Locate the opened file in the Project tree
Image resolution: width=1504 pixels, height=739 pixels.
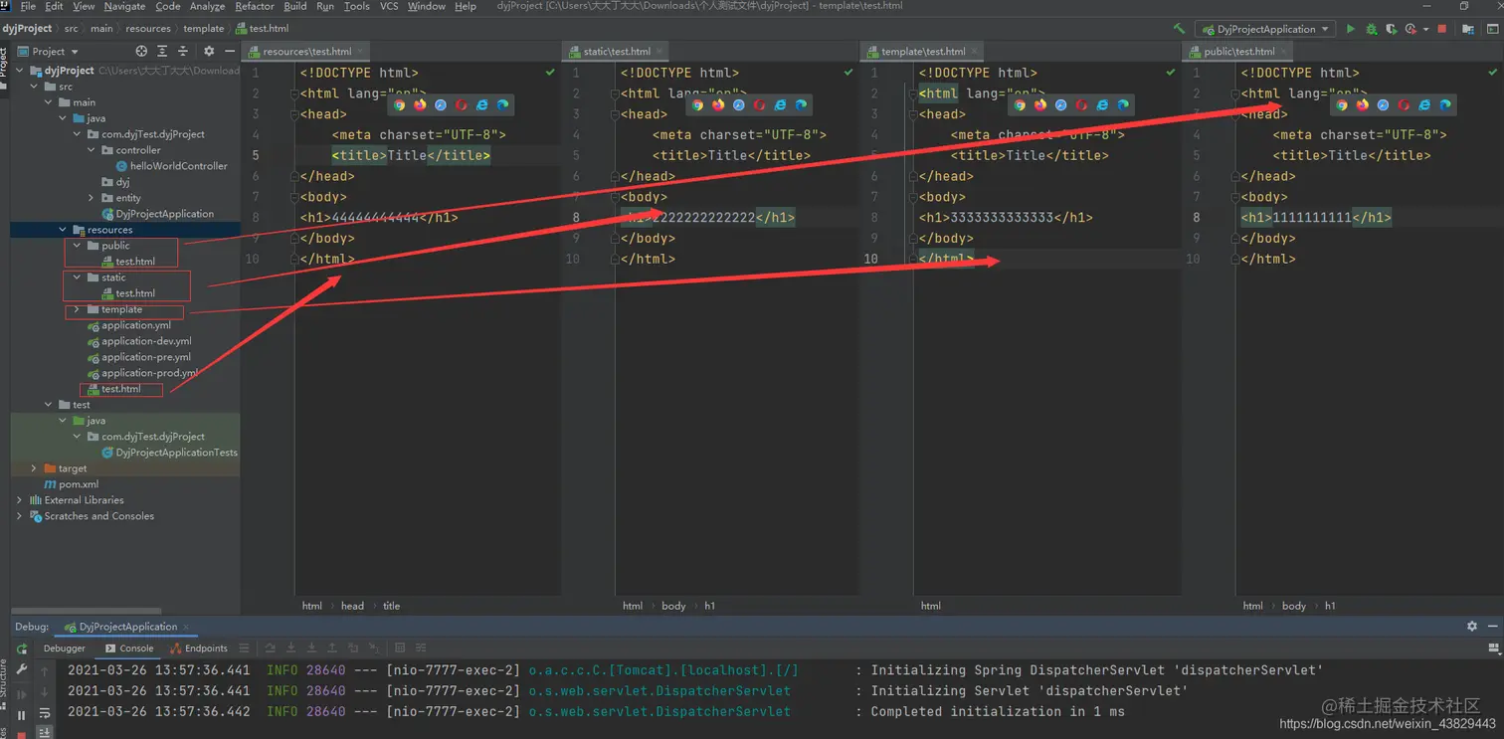point(141,51)
